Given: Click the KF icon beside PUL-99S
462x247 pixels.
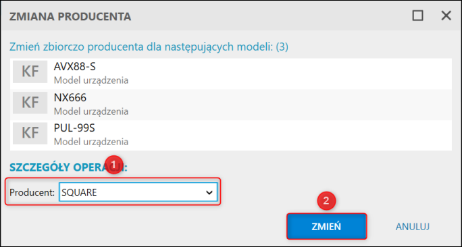Looking at the screenshot, I should coord(30,134).
